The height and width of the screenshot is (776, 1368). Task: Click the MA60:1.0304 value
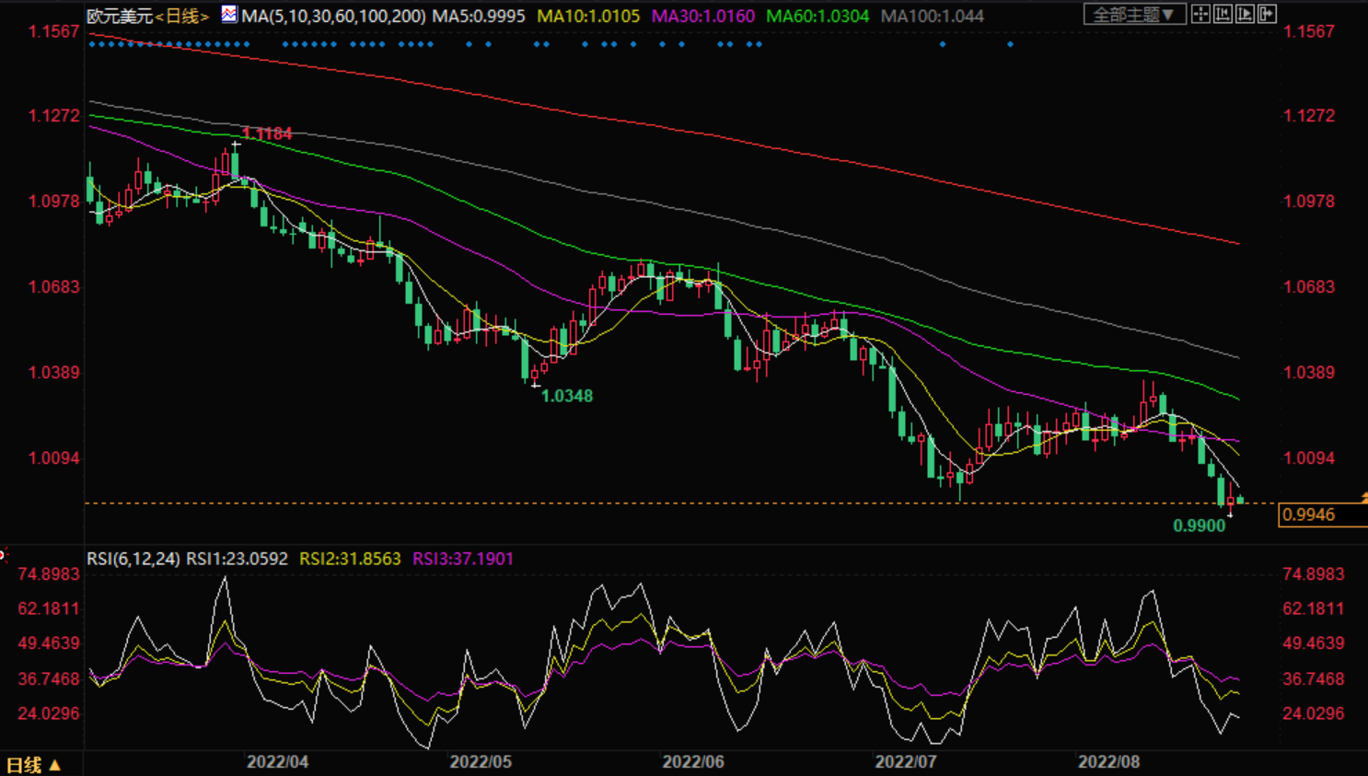coord(817,17)
